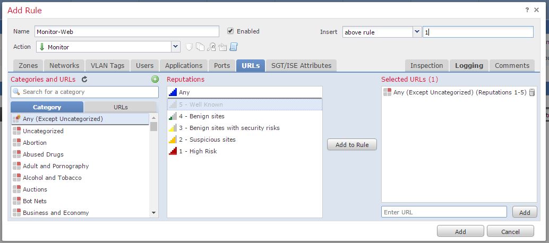Click the bottom Add button to save rule
Viewport: 549px width, 243px height.
point(460,231)
